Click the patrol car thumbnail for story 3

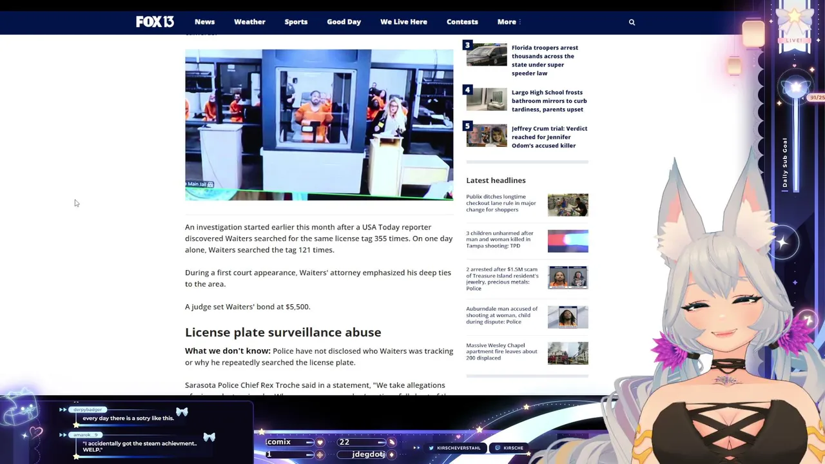click(x=487, y=55)
